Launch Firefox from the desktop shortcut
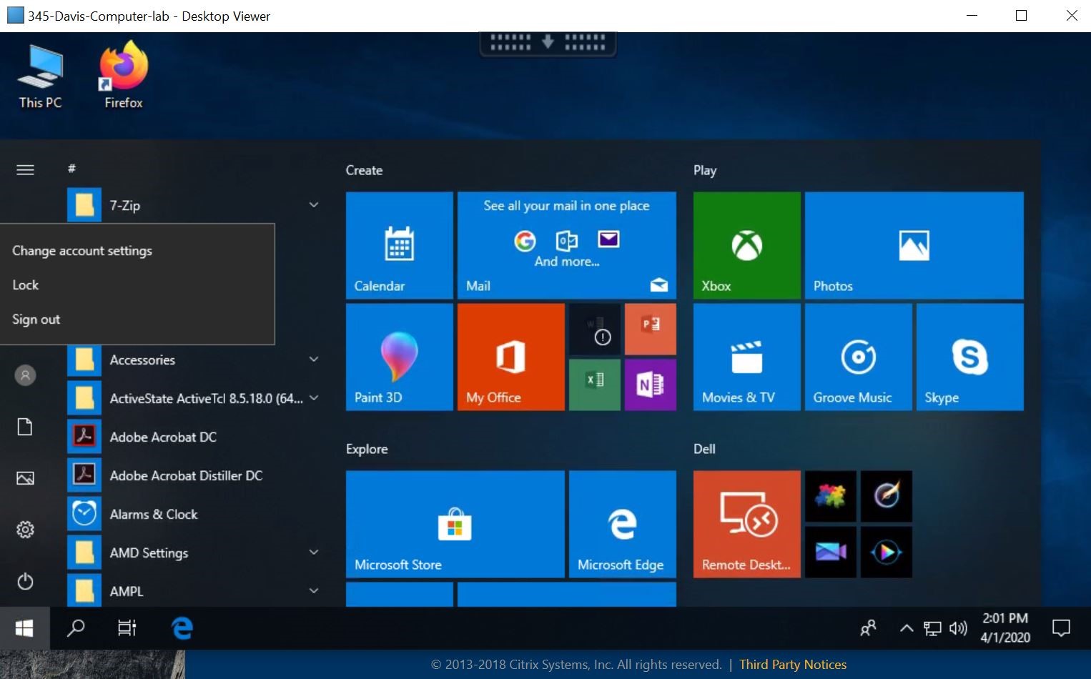 [x=123, y=76]
